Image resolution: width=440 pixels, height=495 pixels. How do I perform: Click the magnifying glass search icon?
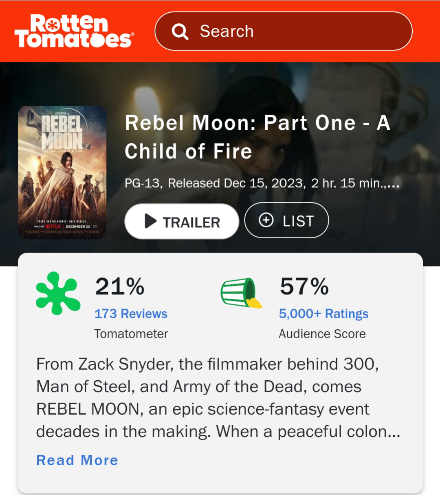click(181, 31)
